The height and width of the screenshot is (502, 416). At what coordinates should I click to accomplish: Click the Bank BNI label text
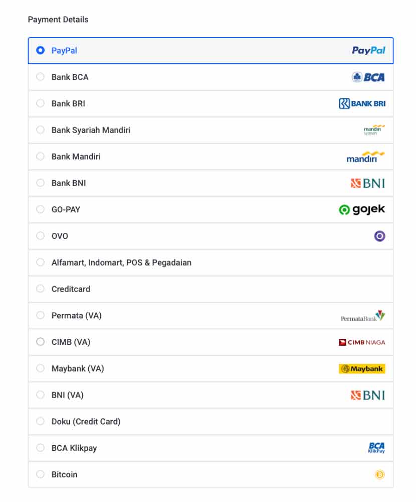point(69,183)
